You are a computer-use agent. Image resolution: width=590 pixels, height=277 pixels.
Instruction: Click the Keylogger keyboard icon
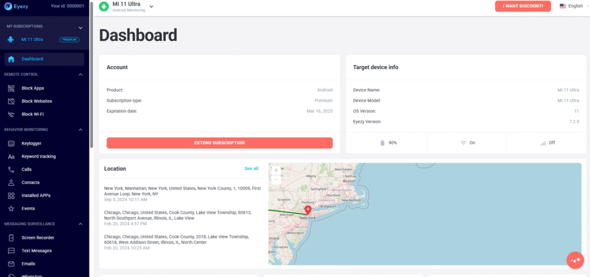tap(12, 143)
